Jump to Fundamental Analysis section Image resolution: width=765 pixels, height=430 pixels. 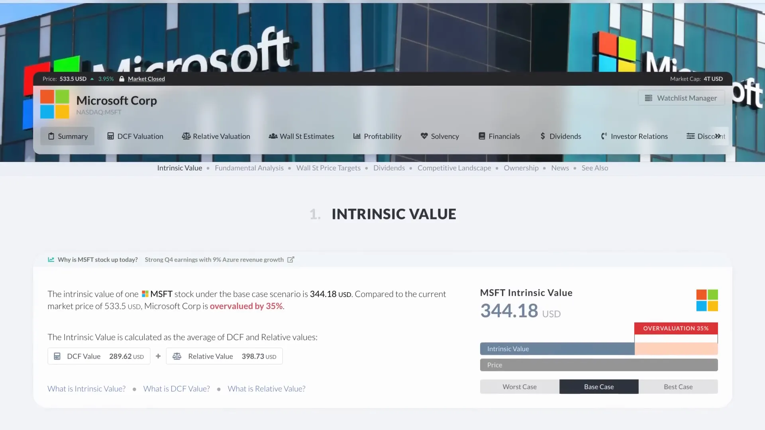click(249, 168)
